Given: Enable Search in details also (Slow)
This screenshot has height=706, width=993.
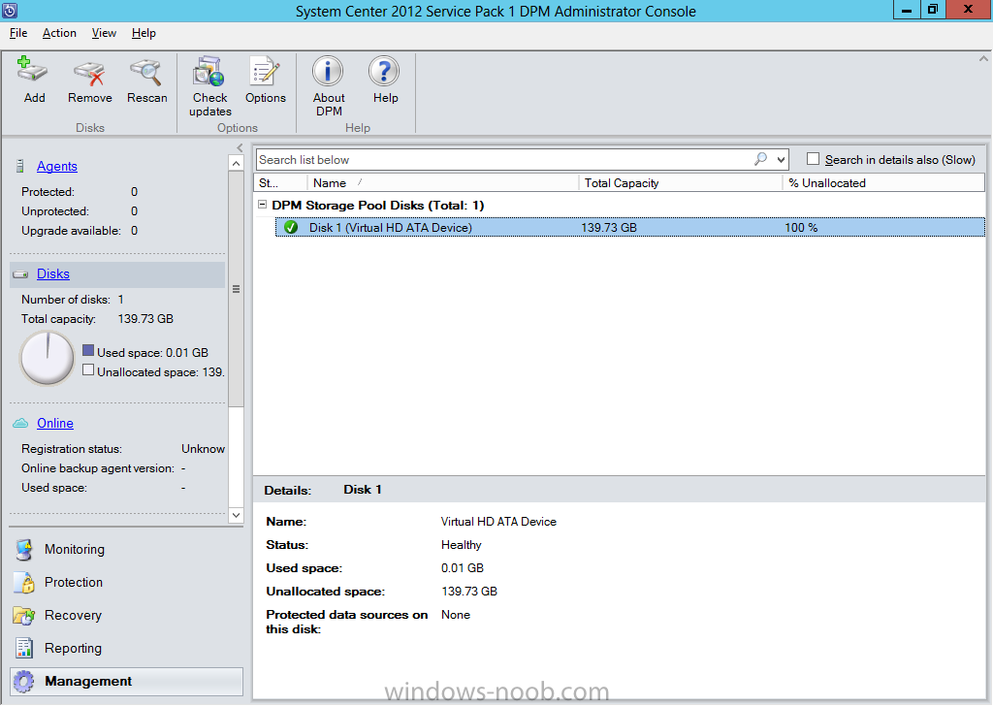Looking at the screenshot, I should pyautogui.click(x=814, y=159).
